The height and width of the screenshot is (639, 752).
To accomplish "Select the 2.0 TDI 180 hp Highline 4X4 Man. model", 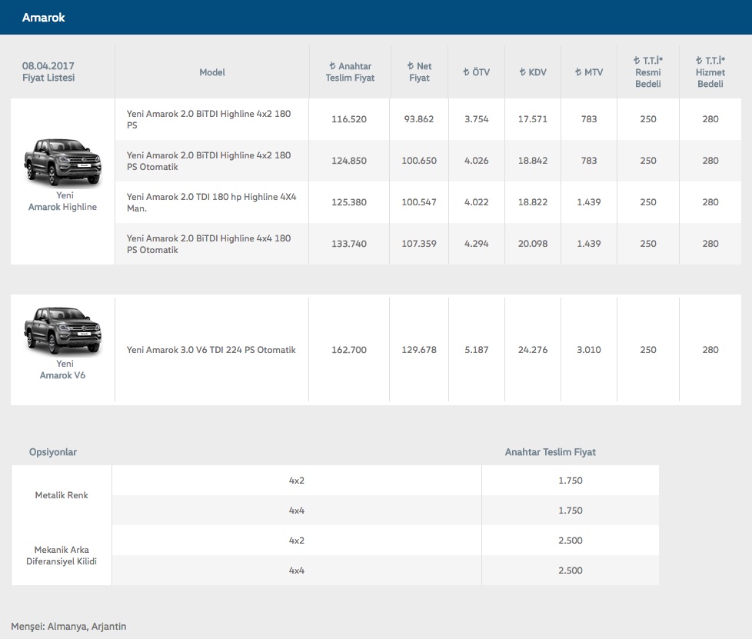I will 211,202.
